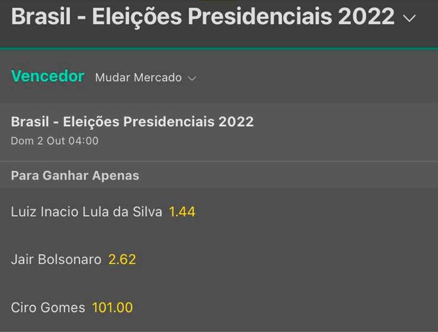
Task: Click the chevron next to Mudar Mercado
Action: tap(192, 78)
